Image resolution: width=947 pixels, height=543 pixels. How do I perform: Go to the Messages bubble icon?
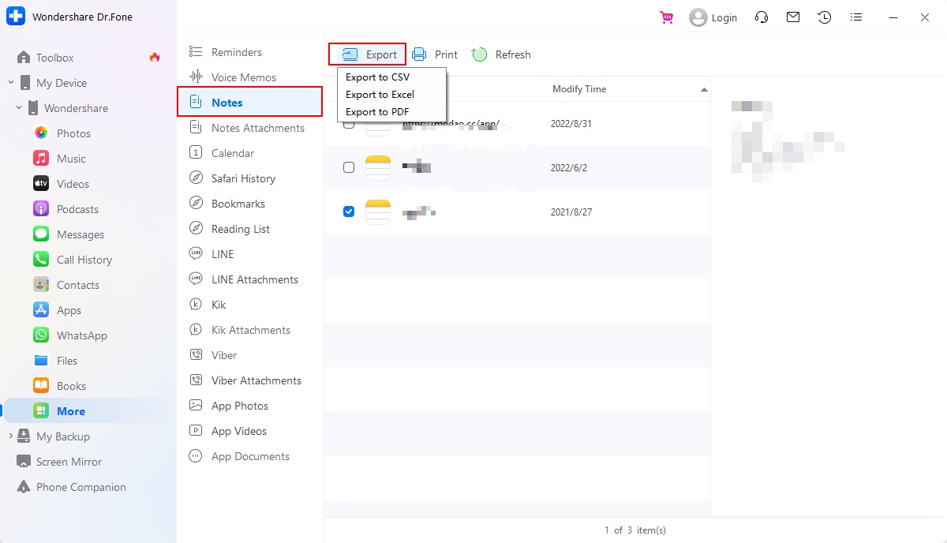tap(41, 234)
